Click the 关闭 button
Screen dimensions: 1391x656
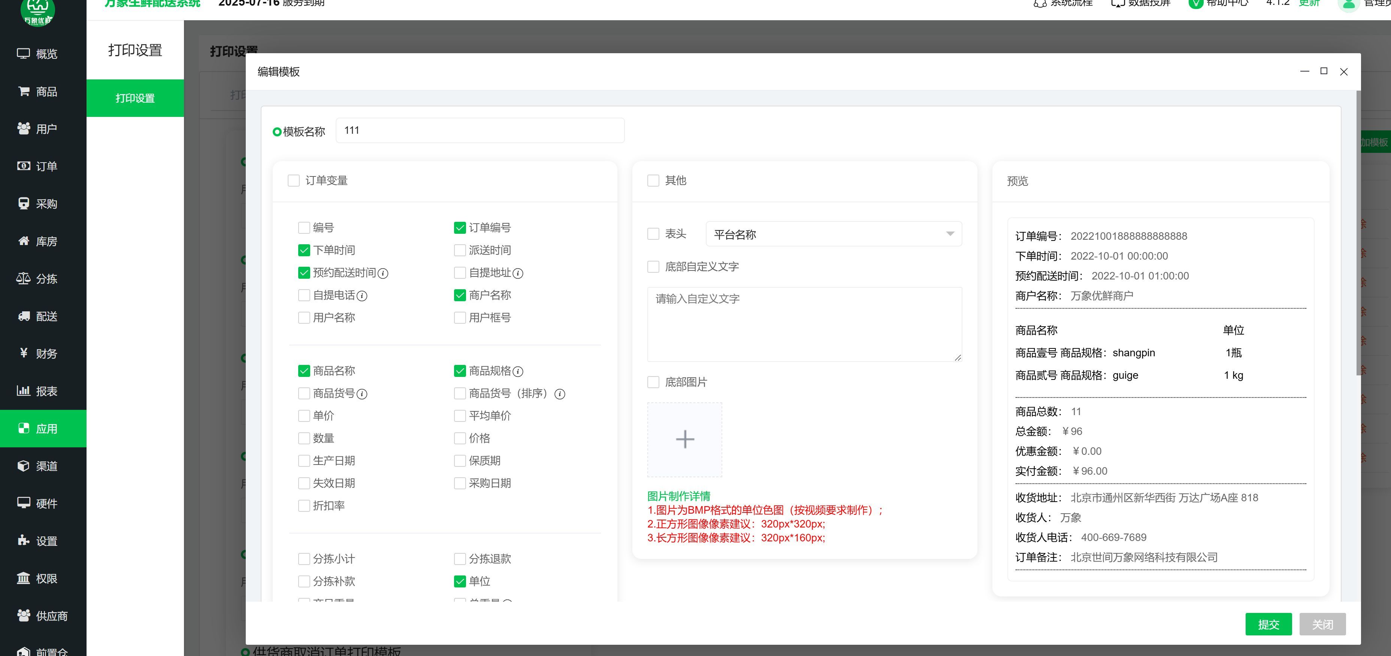pos(1322,624)
